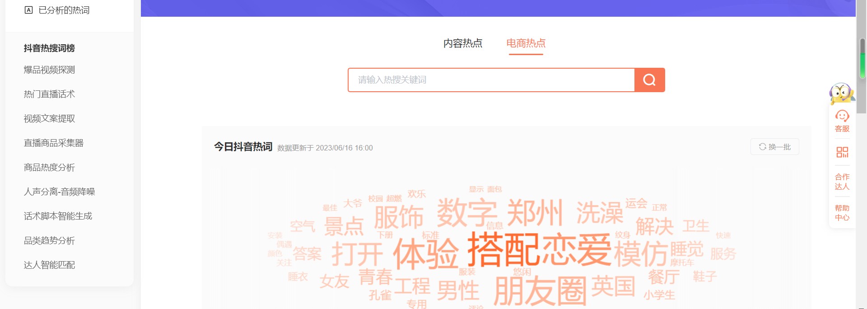Open 热门直播话术 in the sidebar

[x=49, y=94]
